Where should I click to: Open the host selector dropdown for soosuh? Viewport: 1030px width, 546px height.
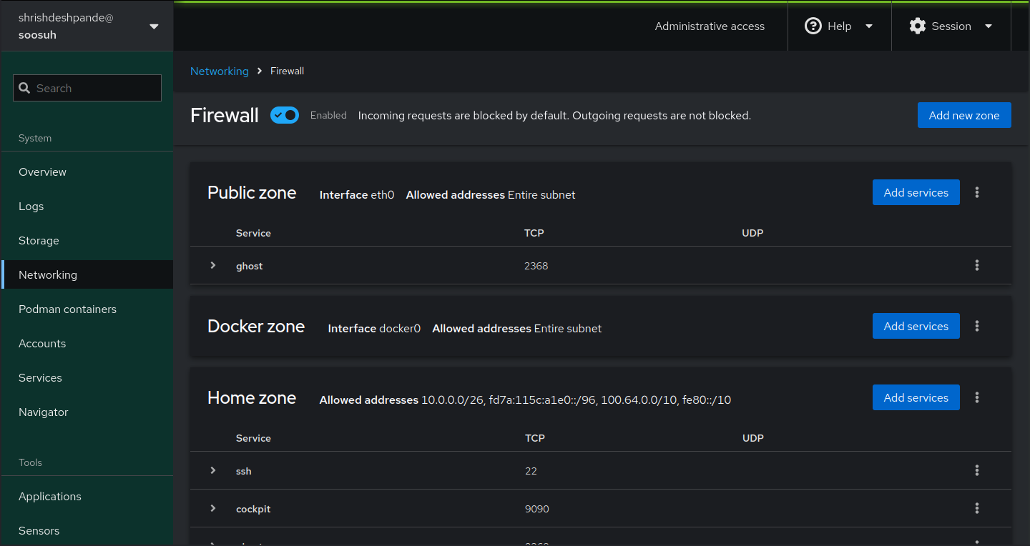(154, 26)
